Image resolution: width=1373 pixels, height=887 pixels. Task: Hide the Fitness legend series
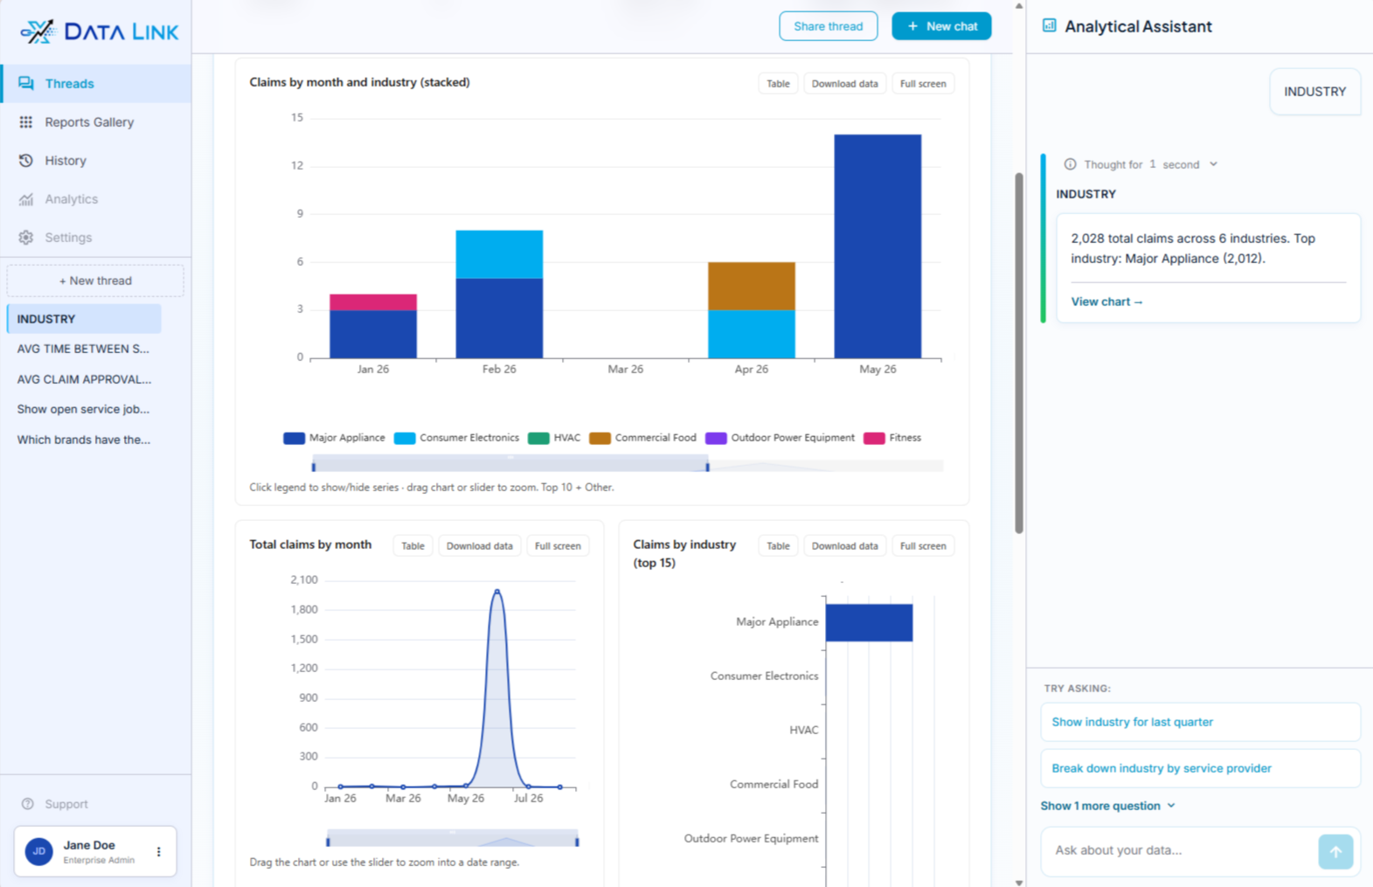(892, 438)
